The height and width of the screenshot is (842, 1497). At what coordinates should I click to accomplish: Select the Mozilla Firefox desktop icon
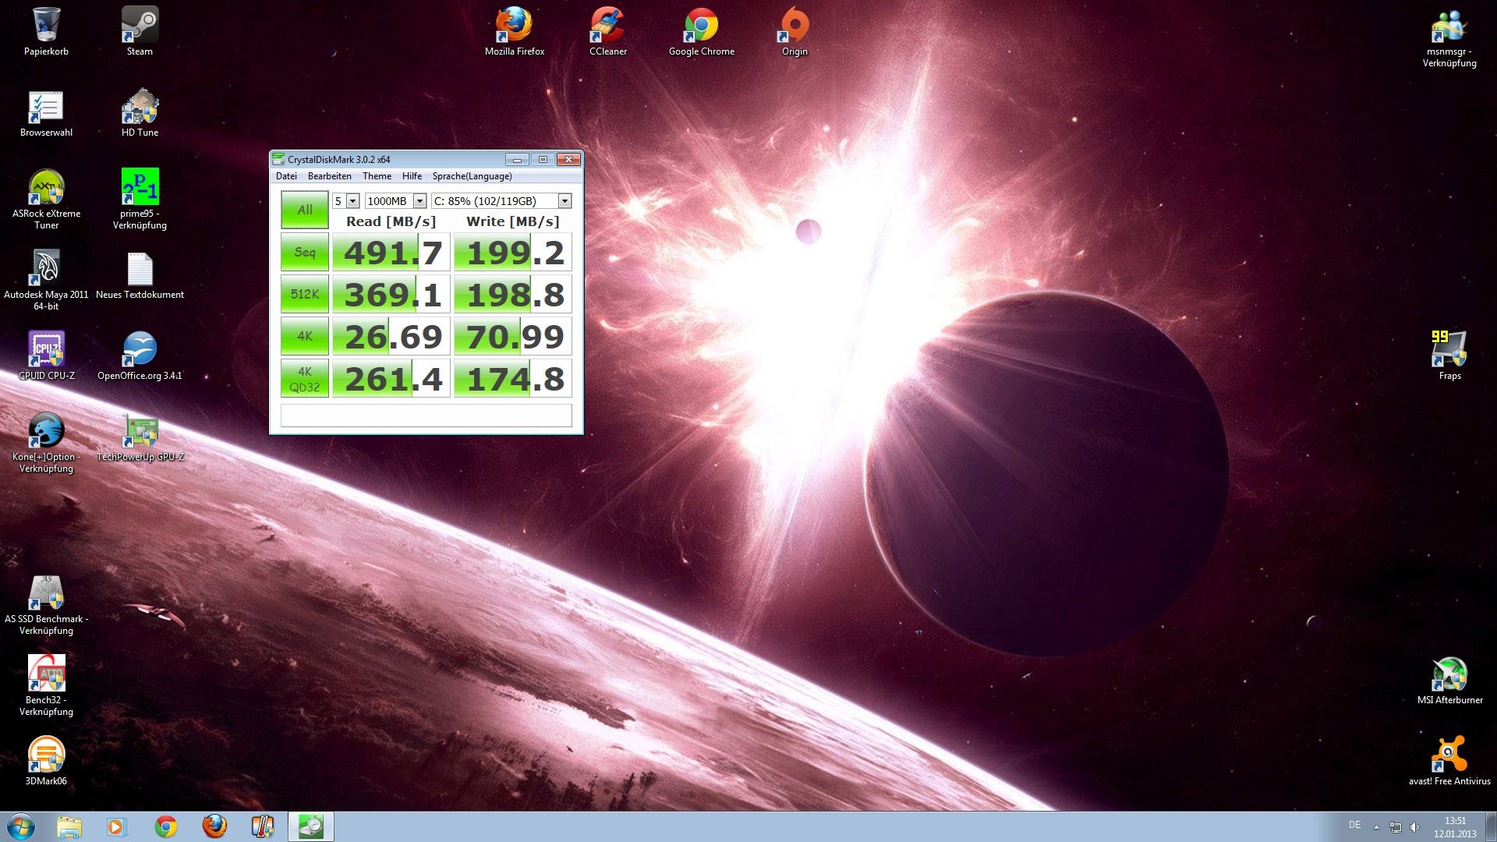pos(515,31)
